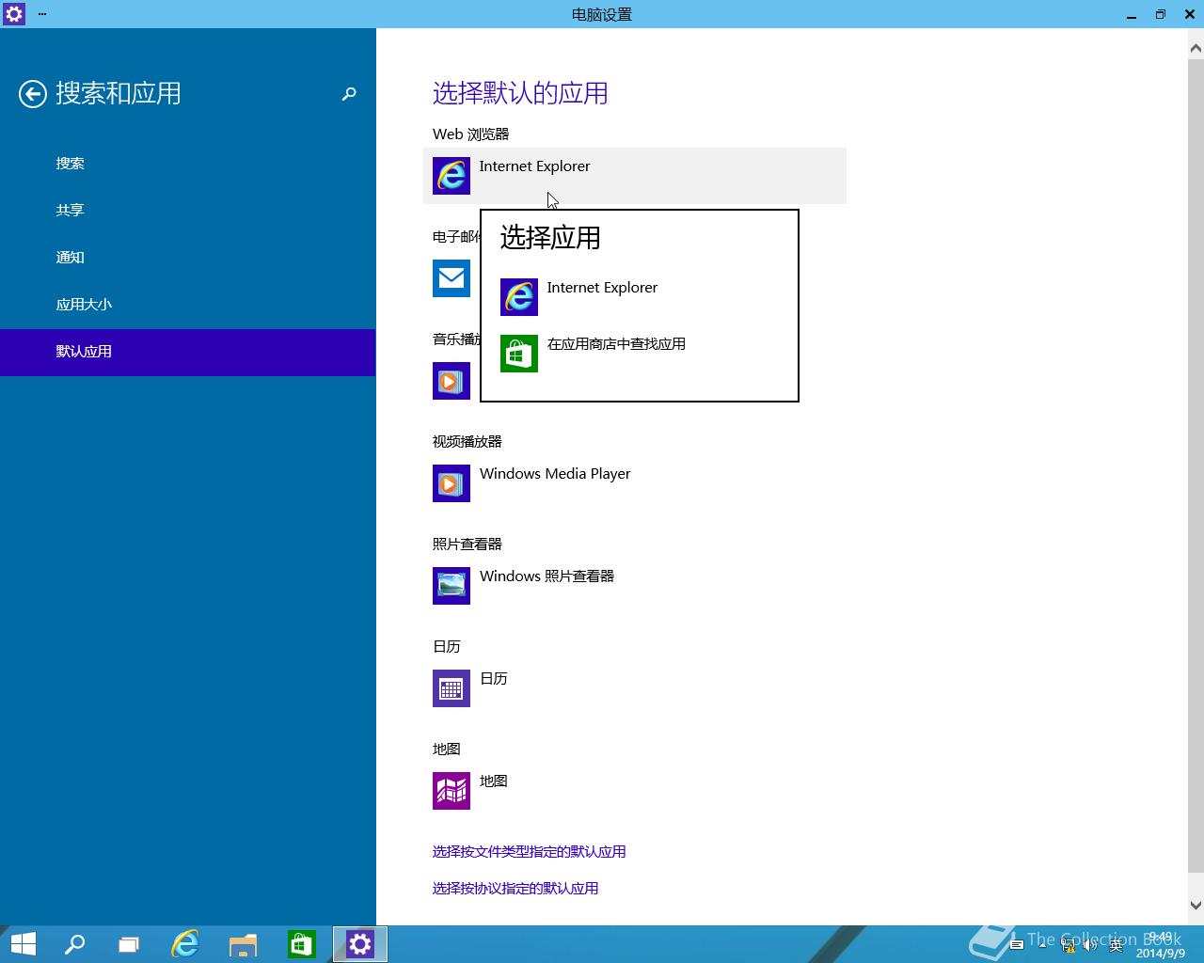Open 选择按协议指定的默认应用 link
The width and height of the screenshot is (1204, 963).
tap(515, 889)
